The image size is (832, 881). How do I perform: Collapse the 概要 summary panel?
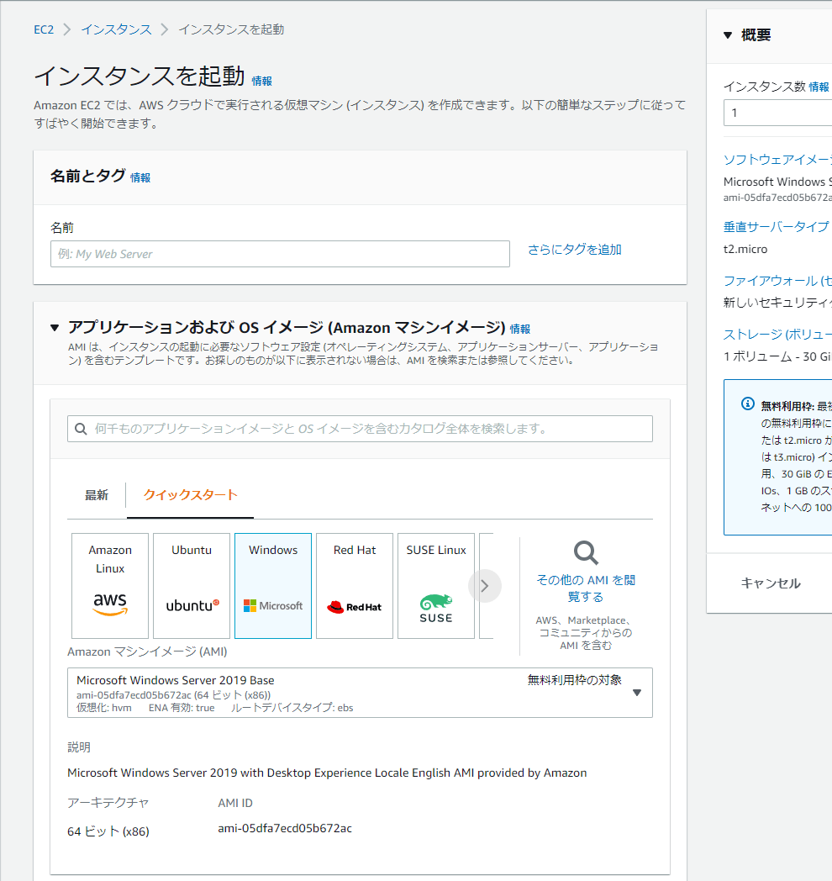pos(728,35)
